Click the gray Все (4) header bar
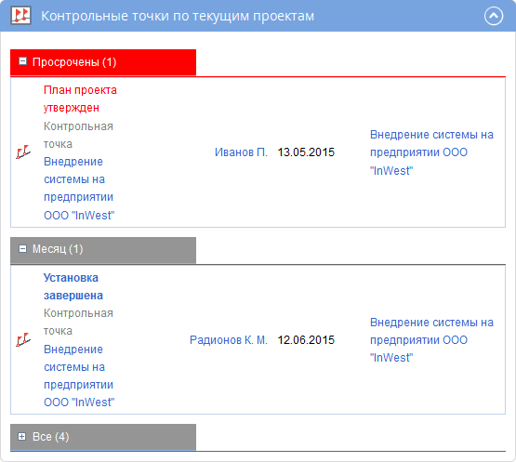 click(x=103, y=437)
